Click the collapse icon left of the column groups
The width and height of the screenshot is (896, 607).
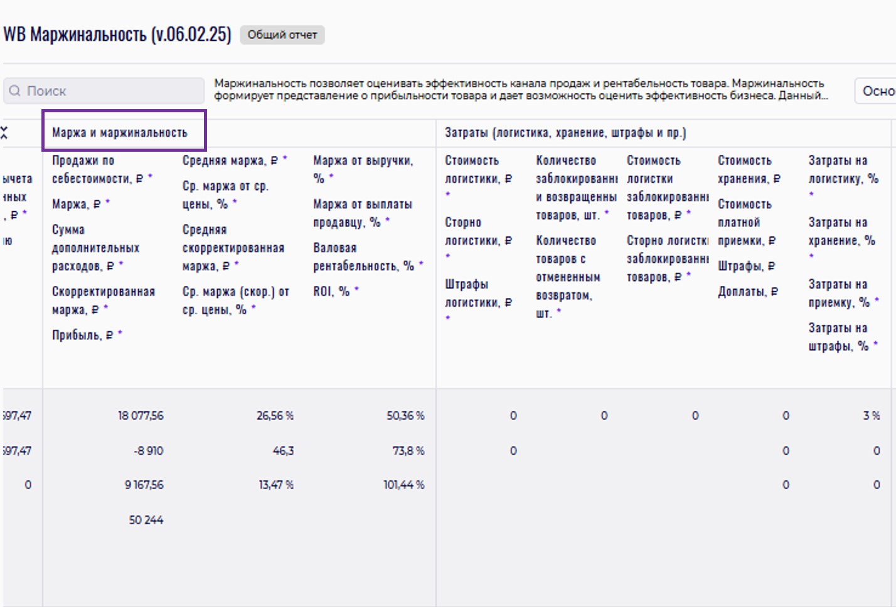(x=4, y=132)
